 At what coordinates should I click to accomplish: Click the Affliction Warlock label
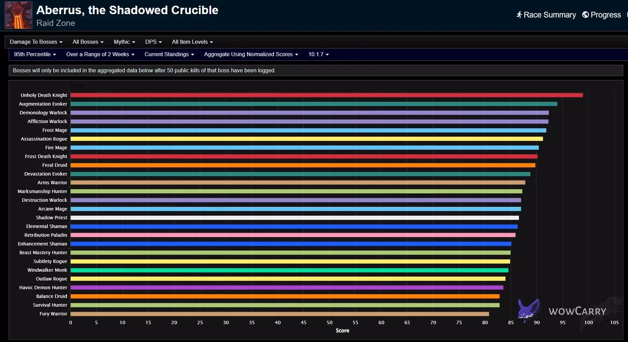click(47, 122)
